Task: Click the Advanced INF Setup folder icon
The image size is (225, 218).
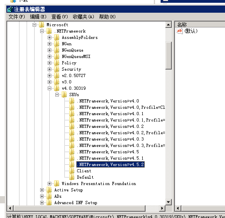Action: (49, 203)
